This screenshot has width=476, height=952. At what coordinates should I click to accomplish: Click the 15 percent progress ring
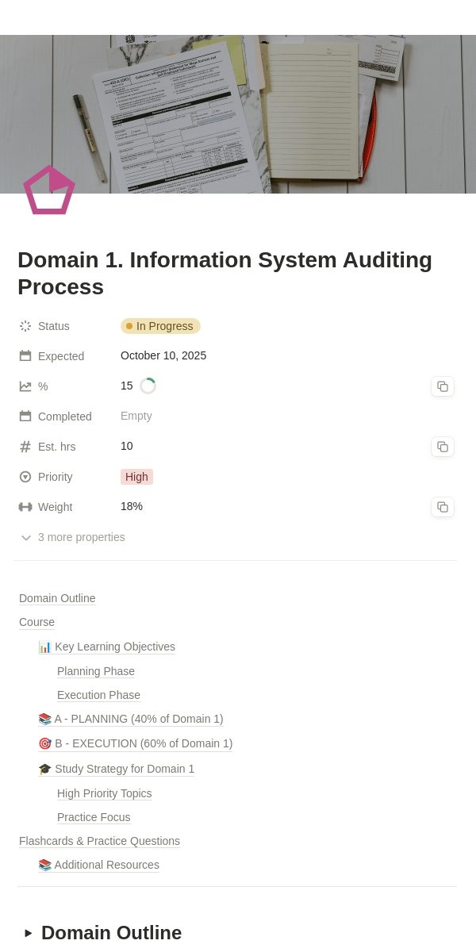coord(148,386)
